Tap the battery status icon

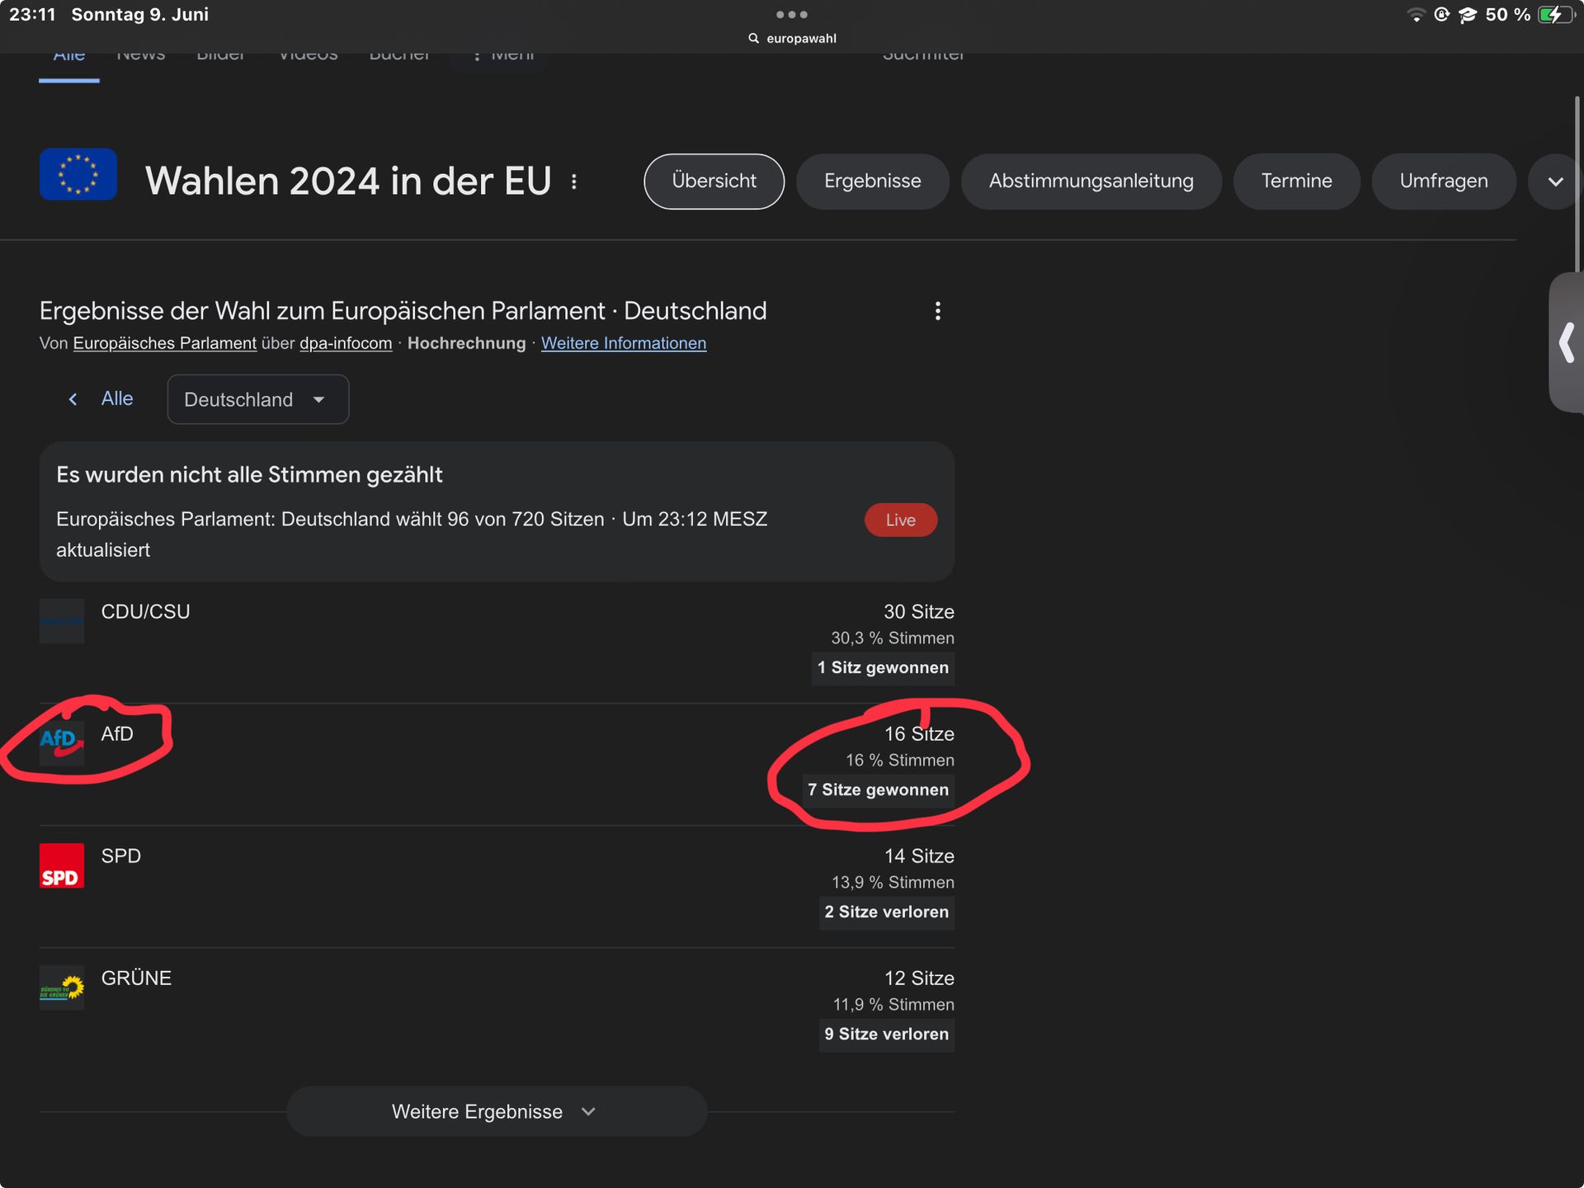[x=1554, y=15]
